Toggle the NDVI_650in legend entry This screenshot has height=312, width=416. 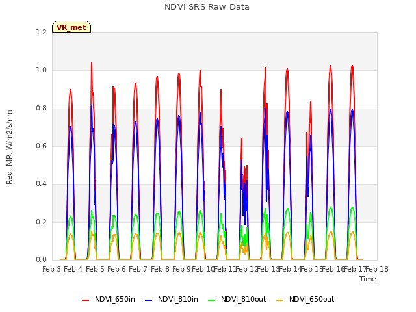tap(109, 300)
